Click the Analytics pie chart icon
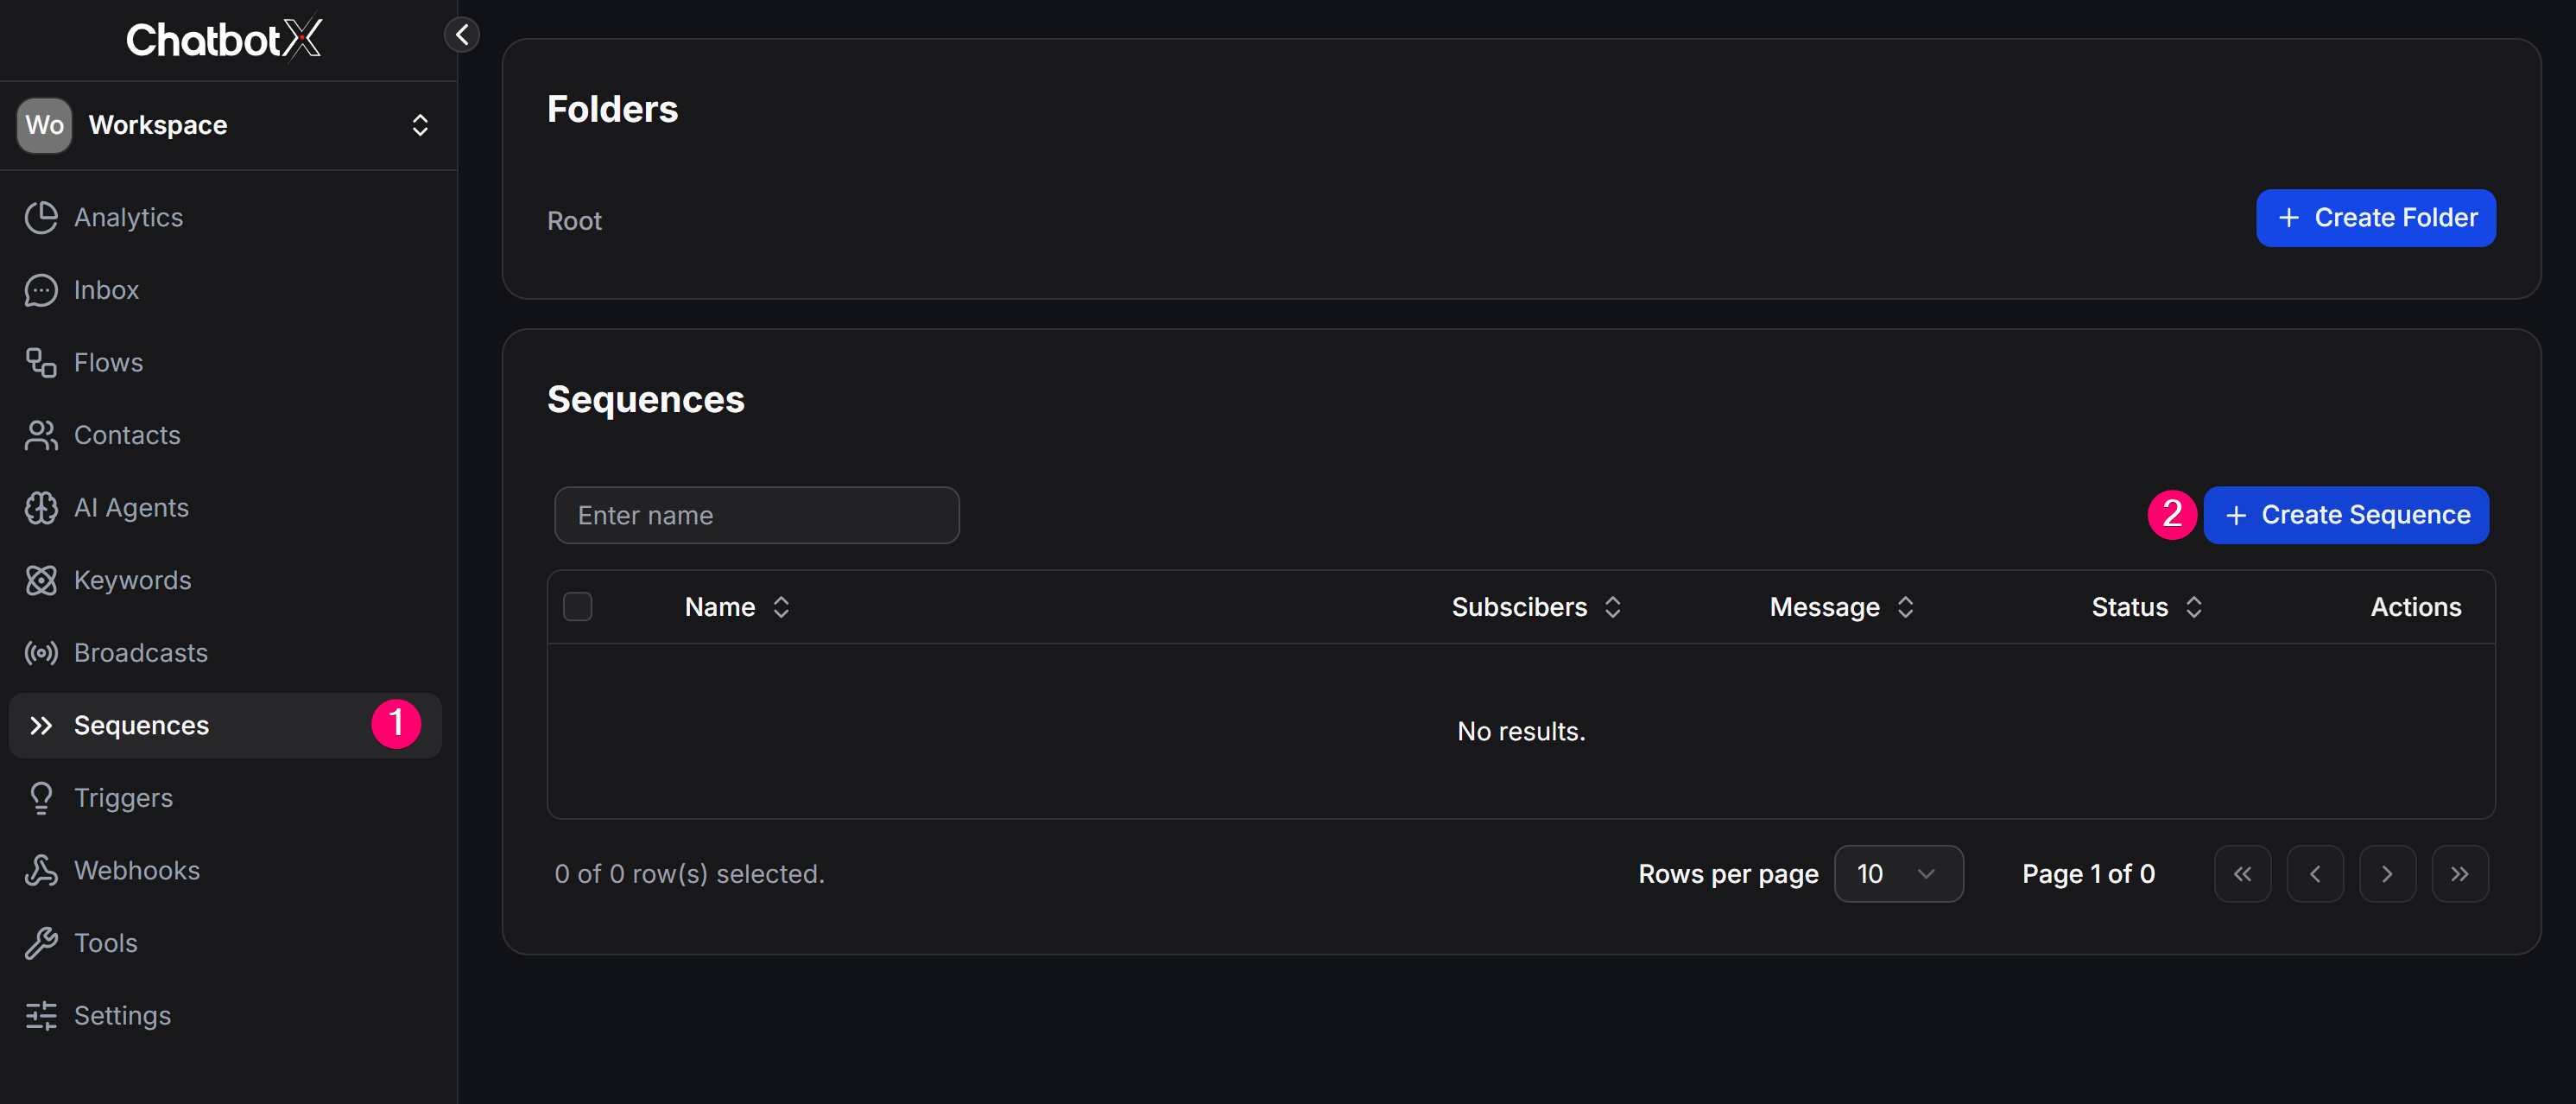Image resolution: width=2576 pixels, height=1104 pixels. click(x=41, y=217)
